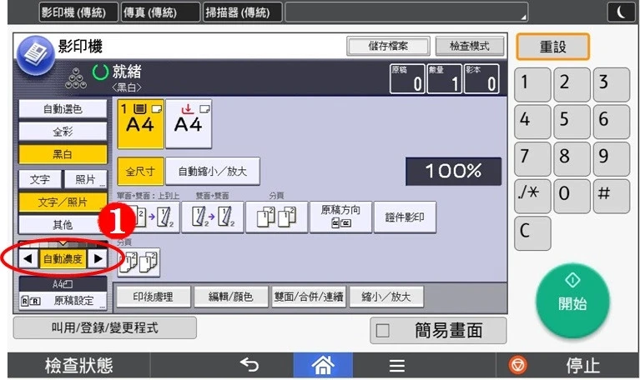
Task: Tap number key 9
Action: [612, 159]
